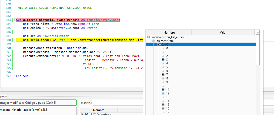274x115 pixels.
Task: Click the Nombre column header in the popup
Action: 169,33
